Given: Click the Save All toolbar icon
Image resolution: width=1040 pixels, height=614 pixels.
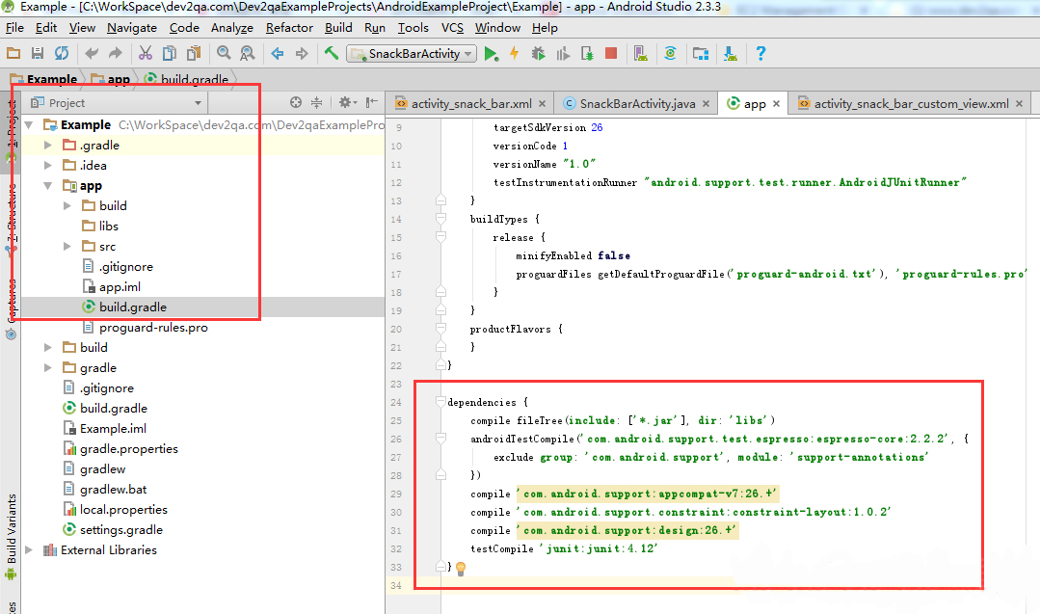Looking at the screenshot, I should (38, 54).
